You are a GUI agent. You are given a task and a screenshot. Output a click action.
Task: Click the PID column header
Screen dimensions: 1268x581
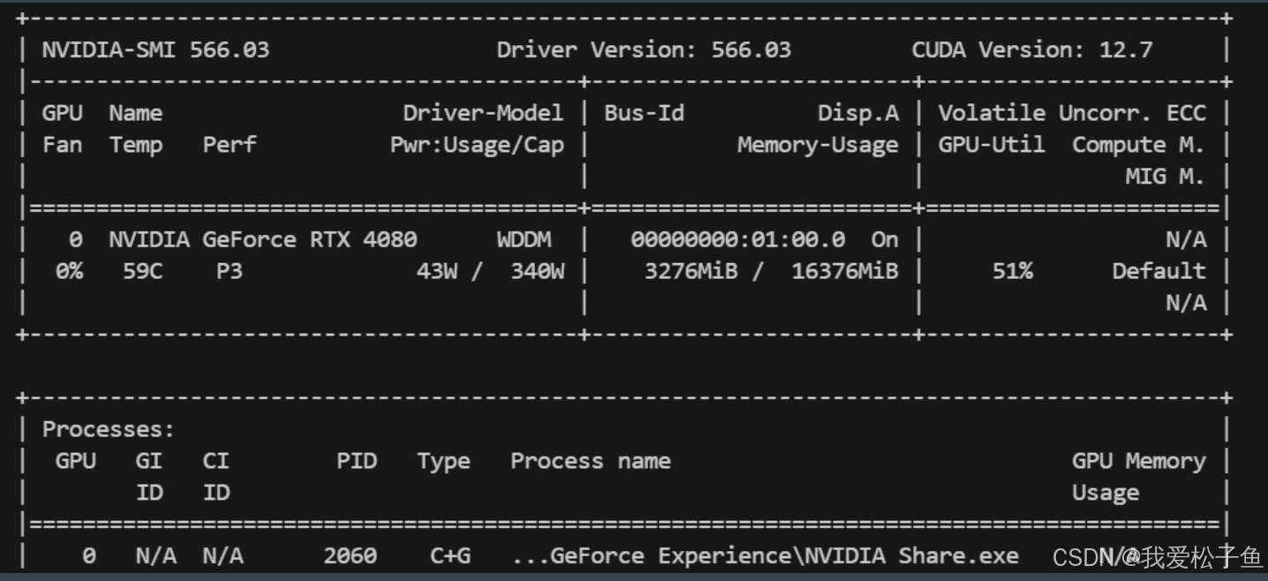pos(357,461)
